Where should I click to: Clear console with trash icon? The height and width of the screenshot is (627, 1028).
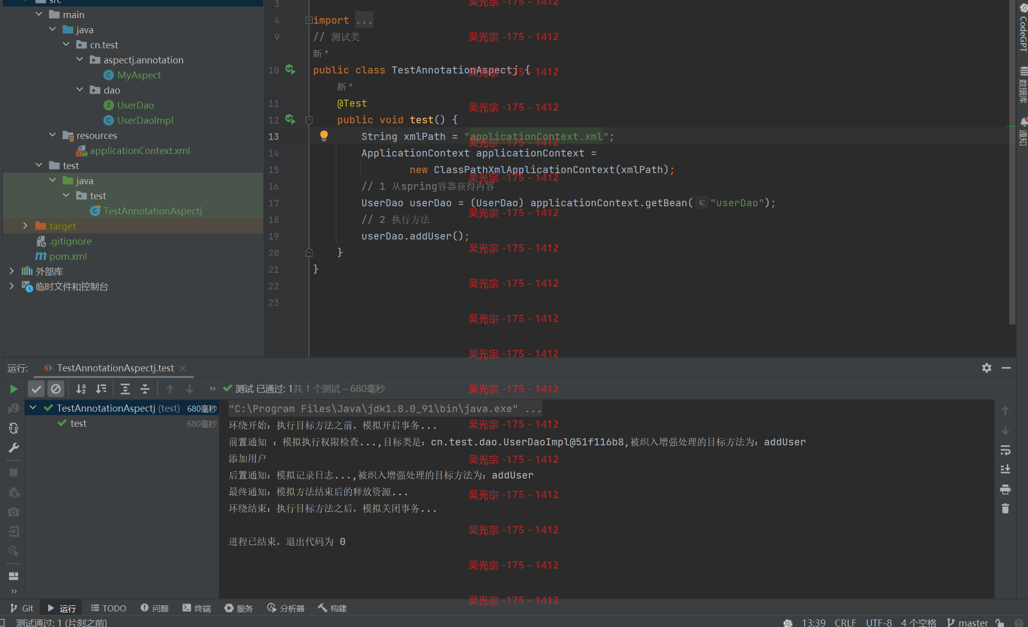tap(1005, 509)
